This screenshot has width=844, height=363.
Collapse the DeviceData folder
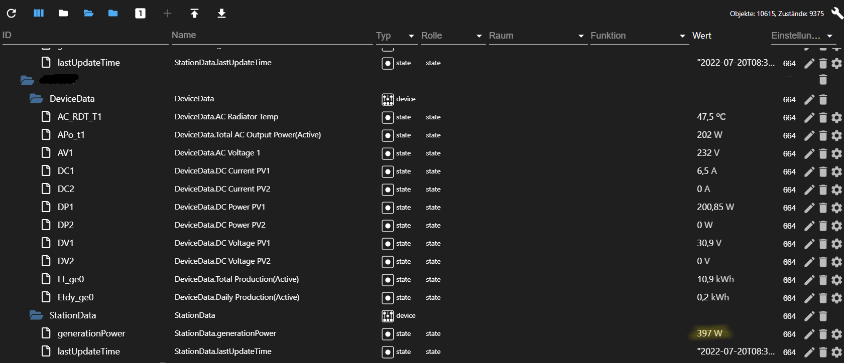[x=36, y=99]
